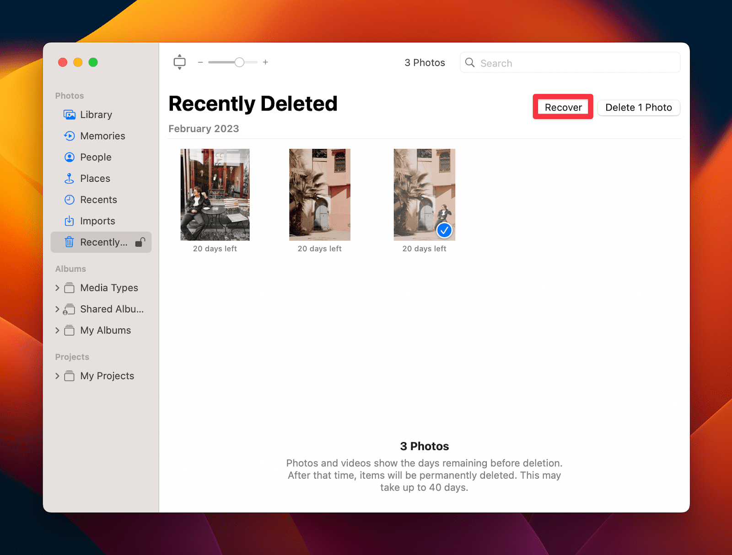Screen dimensions: 732x555
Task: Click the Recover button
Action: point(563,107)
